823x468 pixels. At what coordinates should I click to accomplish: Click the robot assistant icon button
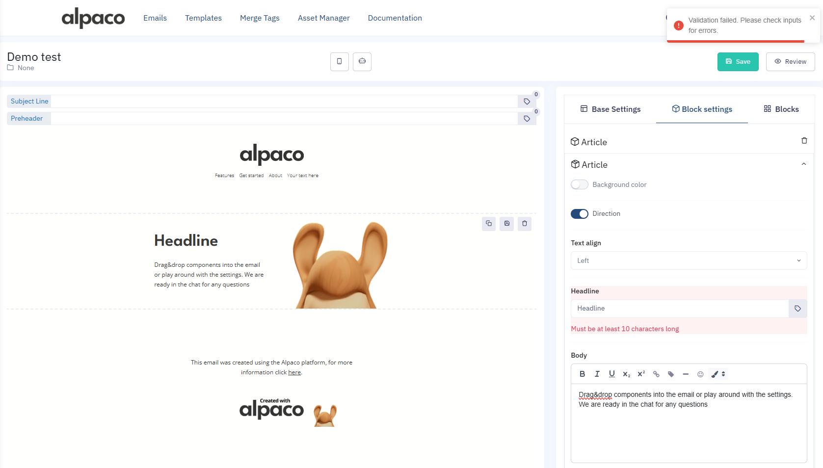pos(362,62)
